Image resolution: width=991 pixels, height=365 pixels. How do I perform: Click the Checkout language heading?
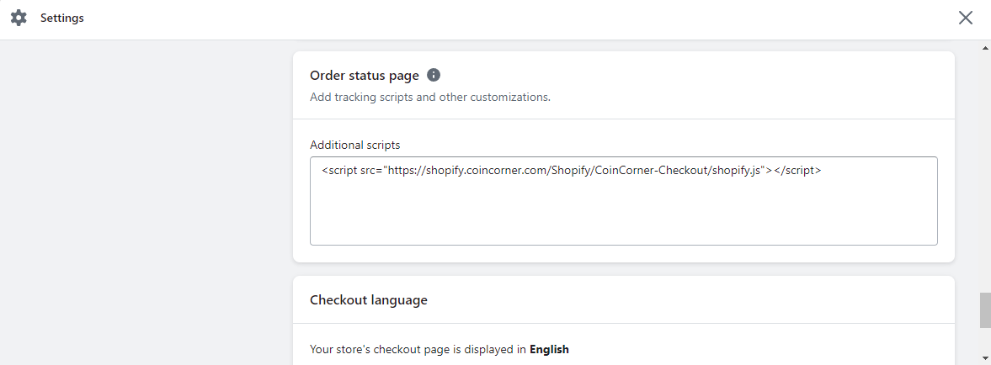pyautogui.click(x=369, y=300)
